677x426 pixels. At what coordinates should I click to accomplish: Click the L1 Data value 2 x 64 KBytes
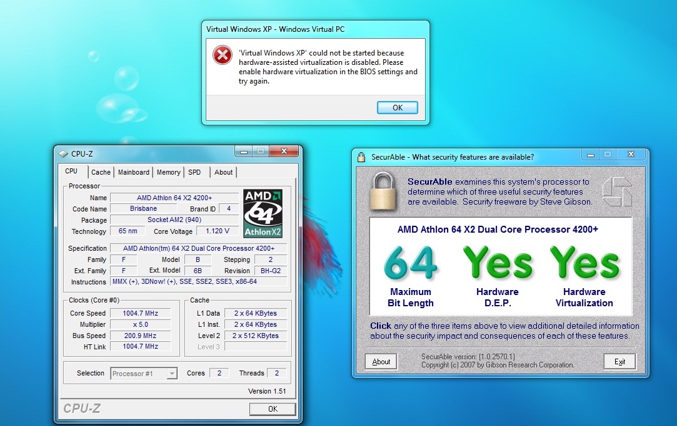click(256, 313)
